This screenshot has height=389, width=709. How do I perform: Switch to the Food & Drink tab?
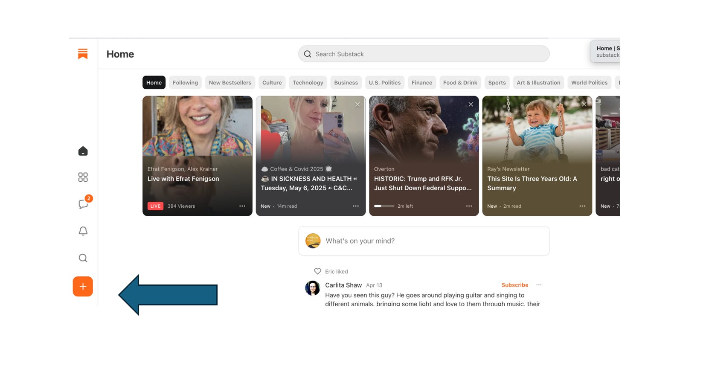[460, 83]
